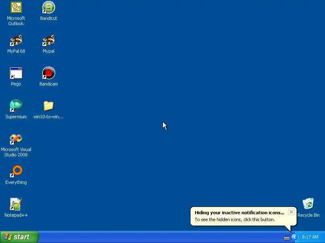Select the Bandicut desktop shortcut
The height and width of the screenshot is (243, 325).
(48, 7)
